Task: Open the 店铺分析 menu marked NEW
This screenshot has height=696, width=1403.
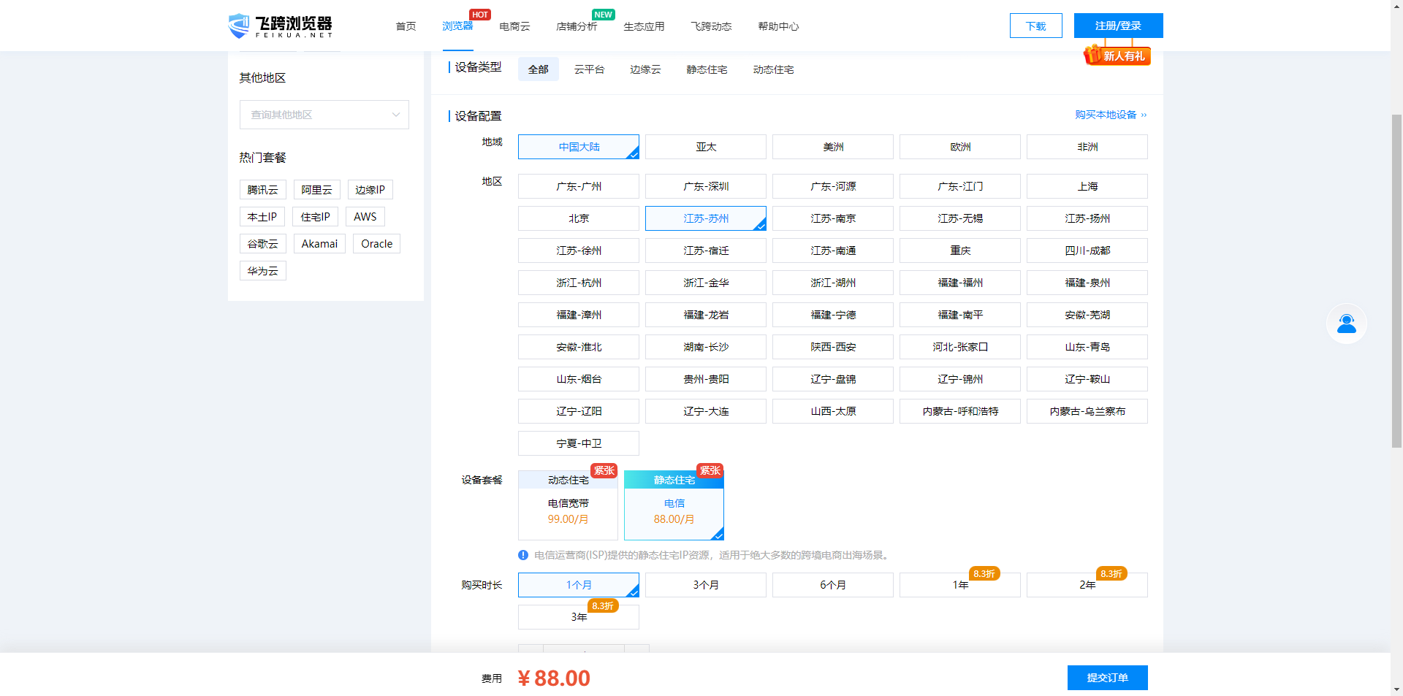Action: (577, 26)
